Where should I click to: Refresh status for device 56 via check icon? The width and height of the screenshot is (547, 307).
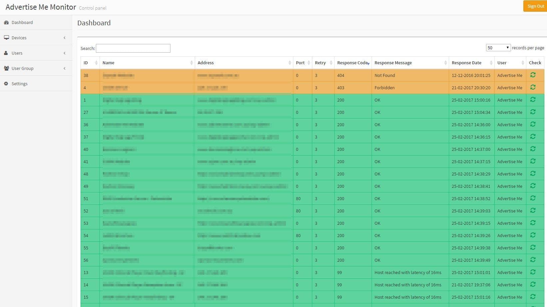(533, 260)
